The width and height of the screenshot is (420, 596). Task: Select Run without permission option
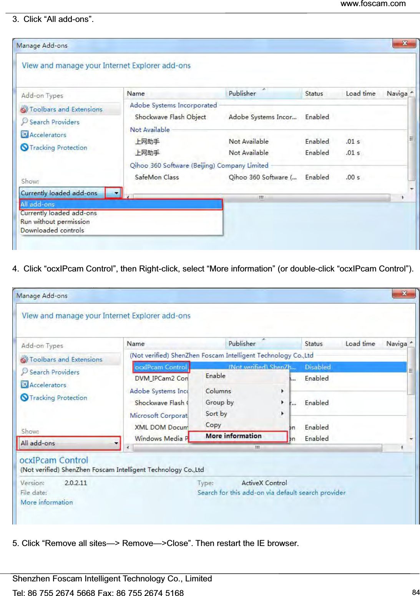(121, 221)
